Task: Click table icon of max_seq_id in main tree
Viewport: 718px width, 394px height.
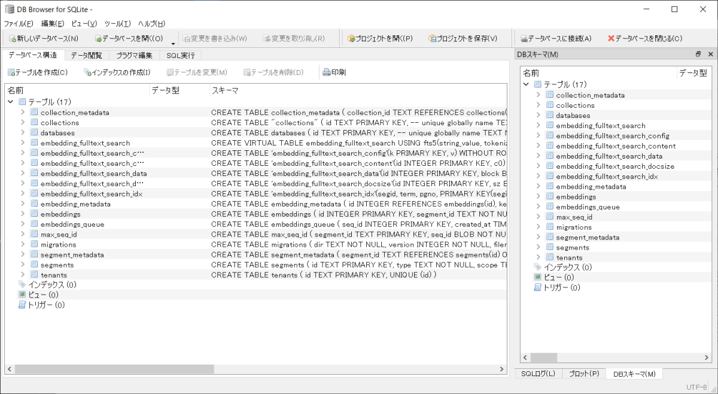Action: (34, 234)
